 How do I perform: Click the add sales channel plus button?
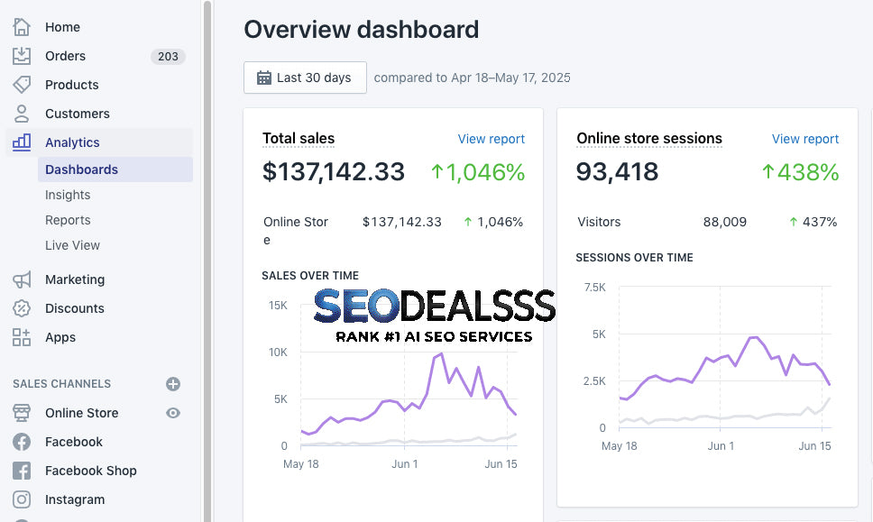(171, 383)
